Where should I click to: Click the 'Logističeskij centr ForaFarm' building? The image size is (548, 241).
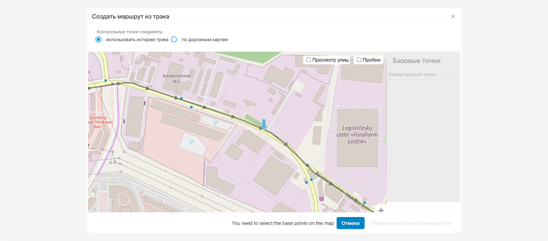[x=358, y=135]
